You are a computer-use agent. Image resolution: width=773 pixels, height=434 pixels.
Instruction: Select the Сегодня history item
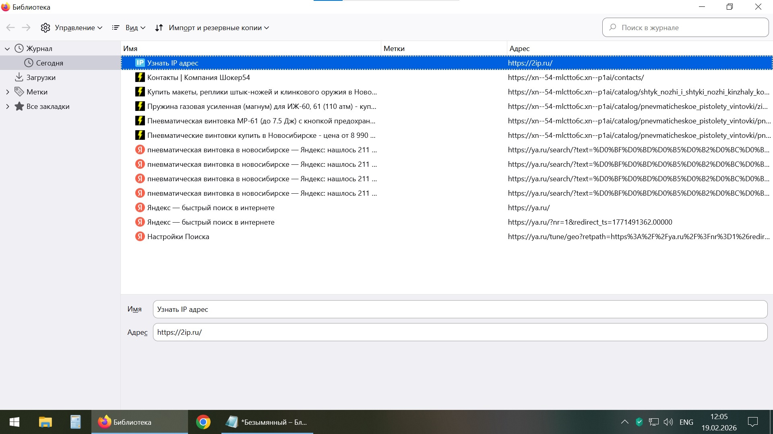coord(49,63)
